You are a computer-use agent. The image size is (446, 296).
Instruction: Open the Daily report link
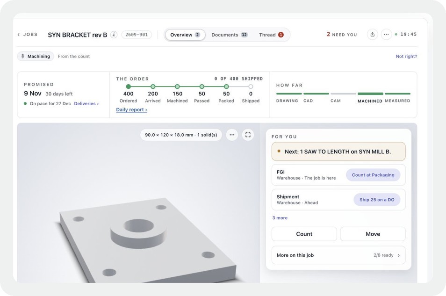pyautogui.click(x=131, y=109)
